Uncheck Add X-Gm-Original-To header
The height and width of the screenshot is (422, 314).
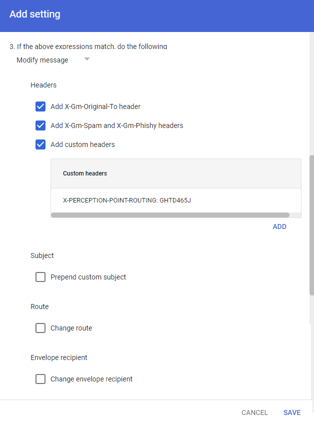point(40,106)
